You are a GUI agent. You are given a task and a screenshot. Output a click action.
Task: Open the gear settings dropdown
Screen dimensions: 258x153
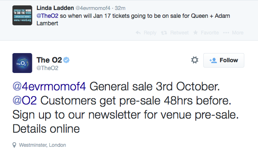point(195,60)
